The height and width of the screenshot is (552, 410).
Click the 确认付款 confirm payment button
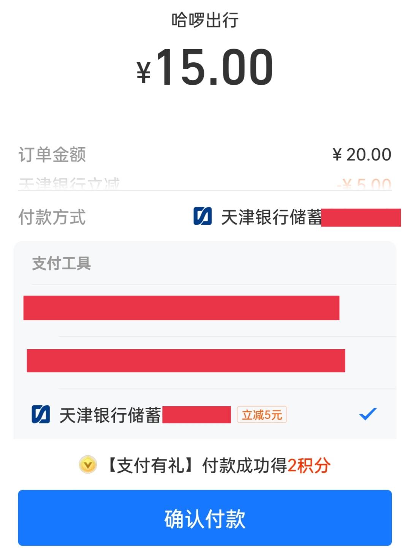point(205,518)
